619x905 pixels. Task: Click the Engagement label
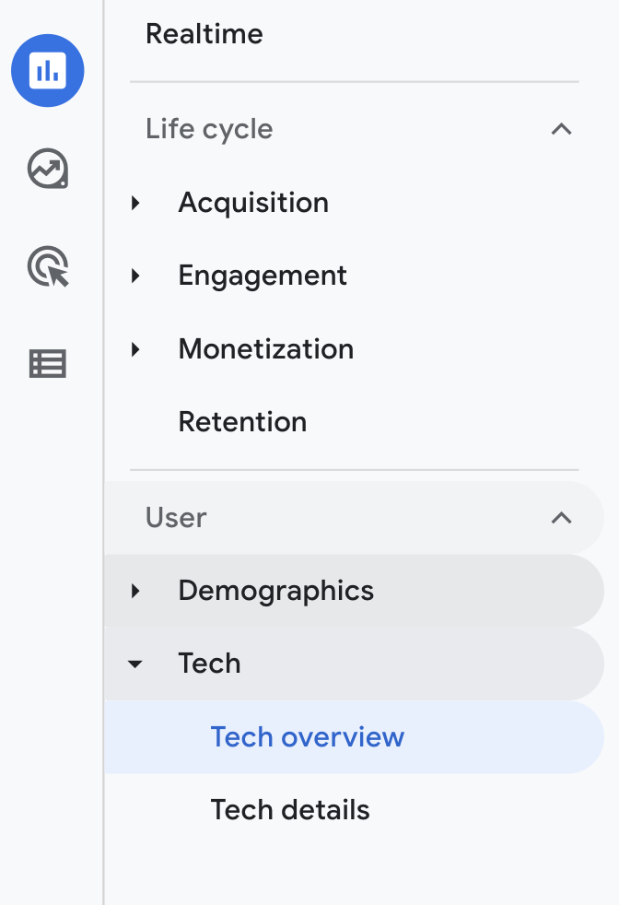(x=263, y=276)
